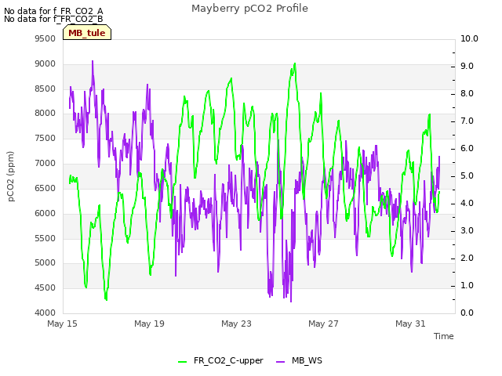Click the No data for f_FR_CO2_B message
502x376 pixels.
[53, 19]
